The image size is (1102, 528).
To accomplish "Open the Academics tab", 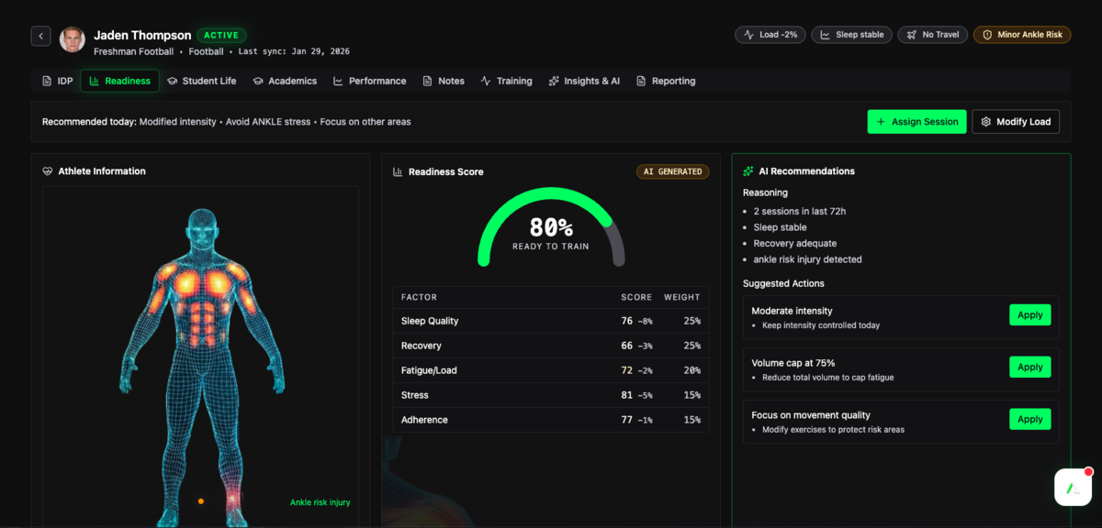I will pyautogui.click(x=285, y=81).
